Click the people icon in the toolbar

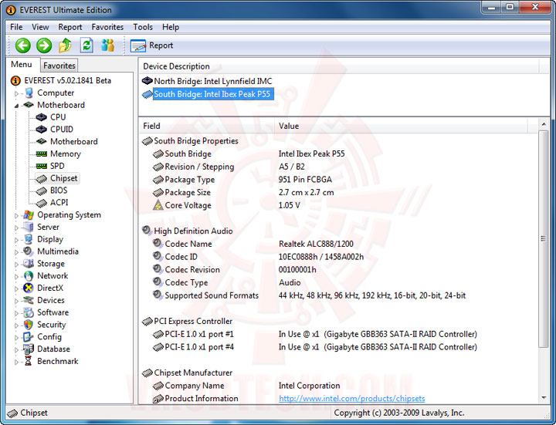pyautogui.click(x=108, y=46)
